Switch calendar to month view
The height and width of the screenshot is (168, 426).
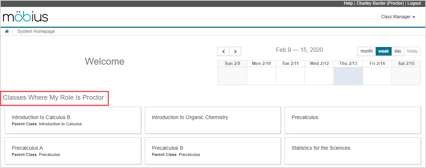tap(366, 51)
